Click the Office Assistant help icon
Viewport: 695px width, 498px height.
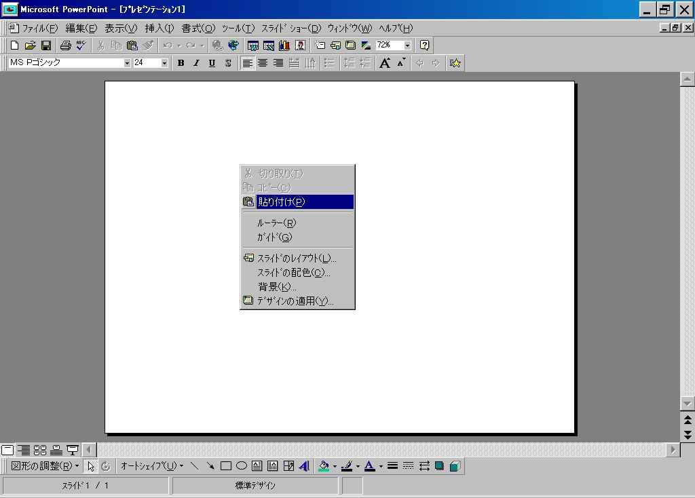pos(424,45)
